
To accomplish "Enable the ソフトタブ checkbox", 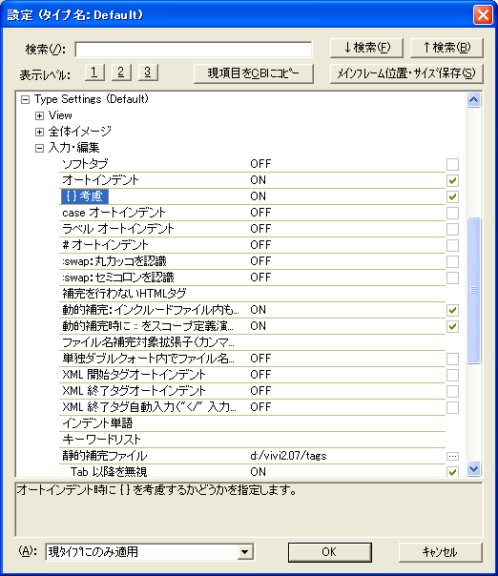I will click(452, 164).
